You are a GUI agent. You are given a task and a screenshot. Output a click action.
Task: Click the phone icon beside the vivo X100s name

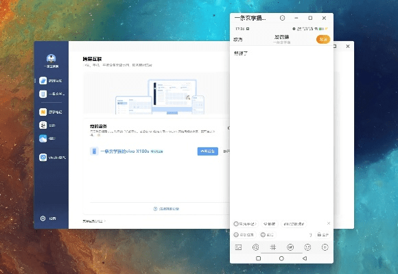94,151
